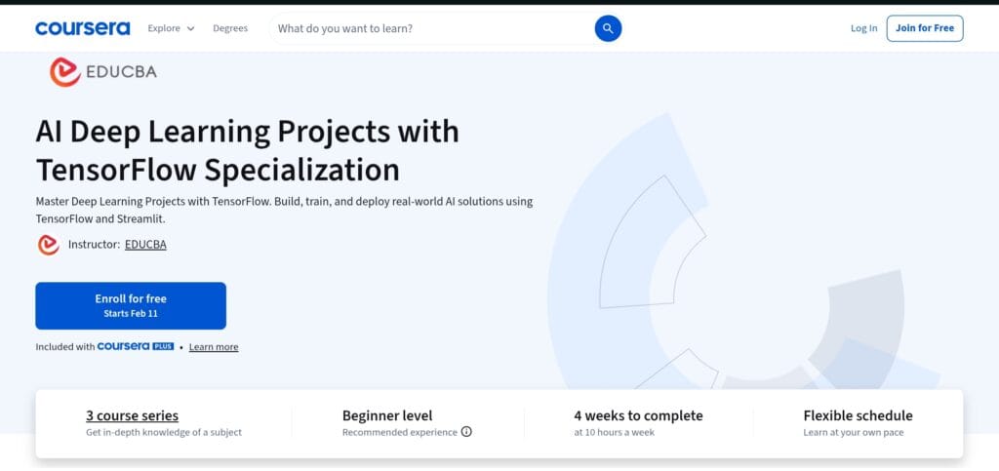Click 'Learn at your own pace' text

point(853,432)
